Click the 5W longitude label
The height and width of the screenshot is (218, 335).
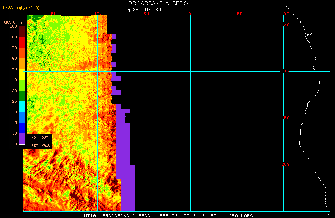146,14
